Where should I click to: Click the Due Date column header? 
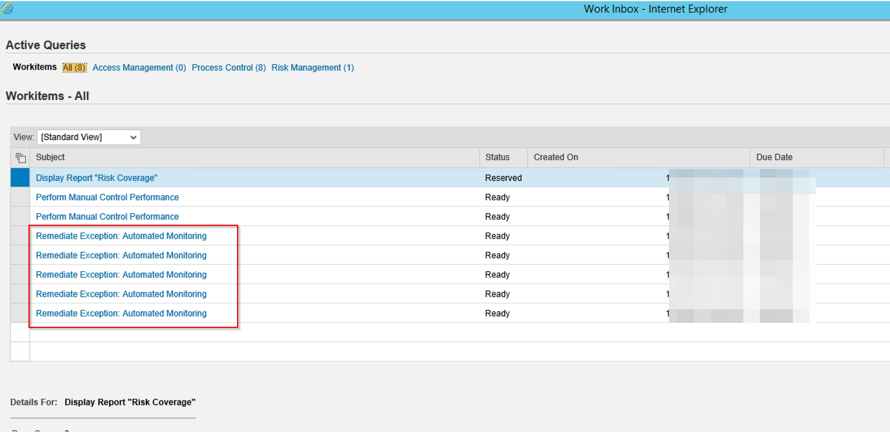click(774, 157)
